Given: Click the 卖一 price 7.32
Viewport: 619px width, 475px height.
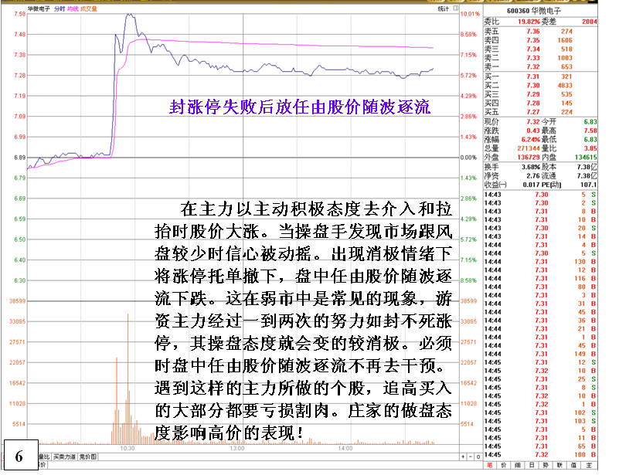Looking at the screenshot, I should [533, 66].
